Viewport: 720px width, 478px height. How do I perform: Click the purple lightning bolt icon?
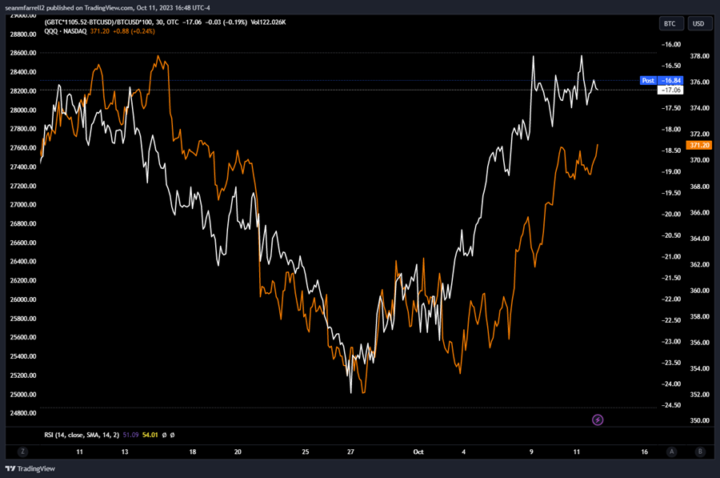(x=598, y=420)
